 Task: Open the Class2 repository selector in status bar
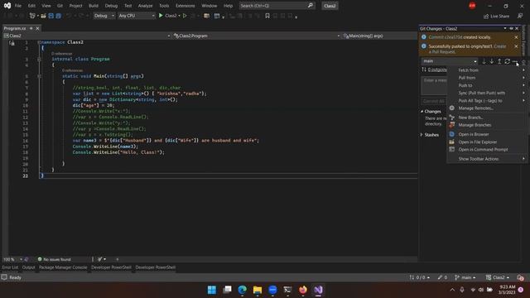pos(497,277)
